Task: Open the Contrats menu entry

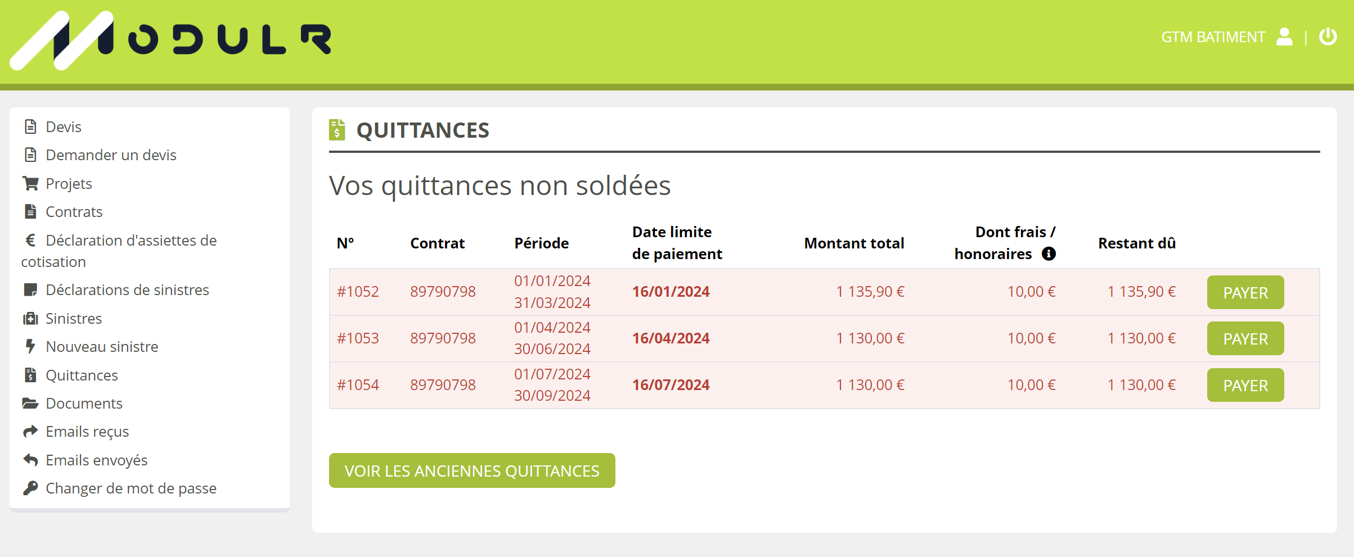Action: 74,212
